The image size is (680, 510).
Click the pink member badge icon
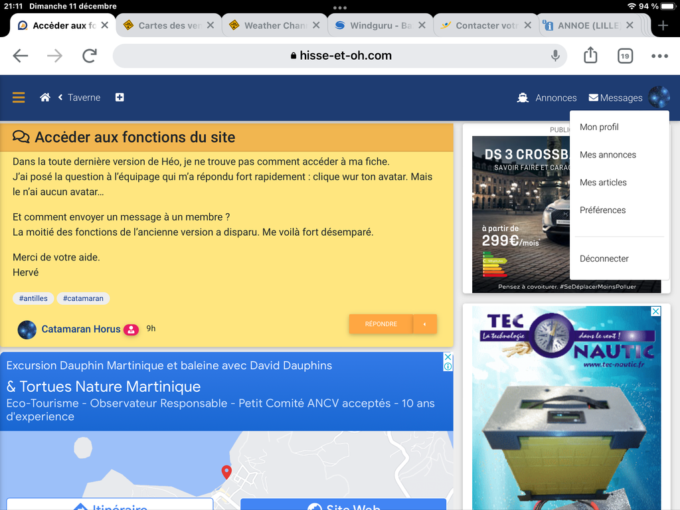[131, 330]
